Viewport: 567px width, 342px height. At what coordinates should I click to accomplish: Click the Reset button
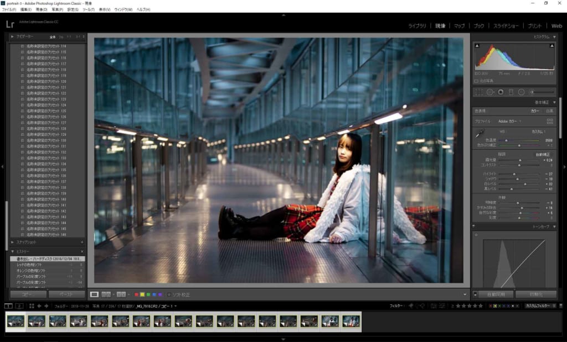(536, 294)
